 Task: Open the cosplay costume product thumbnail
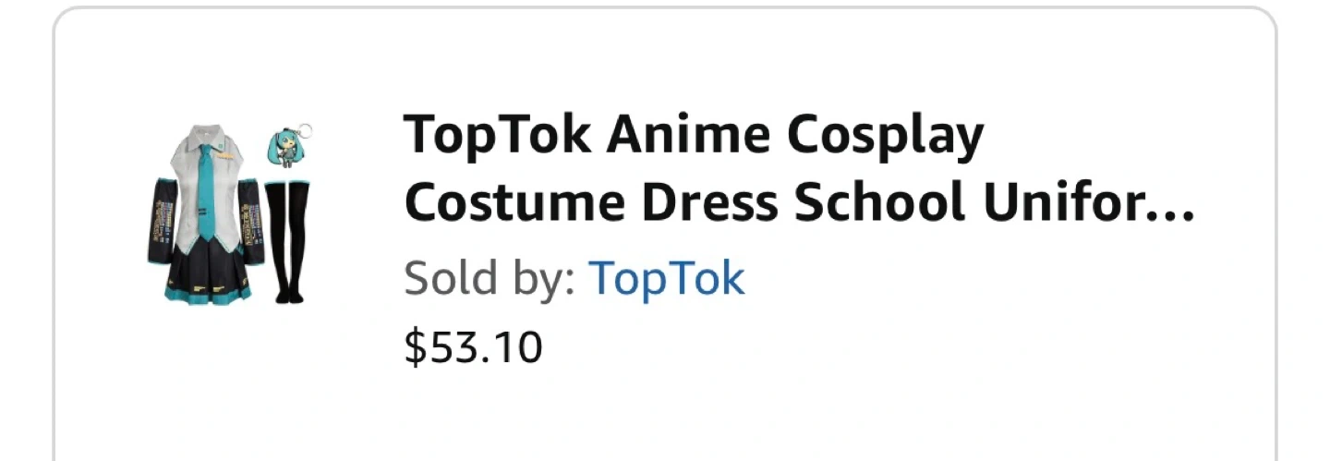pos(229,212)
